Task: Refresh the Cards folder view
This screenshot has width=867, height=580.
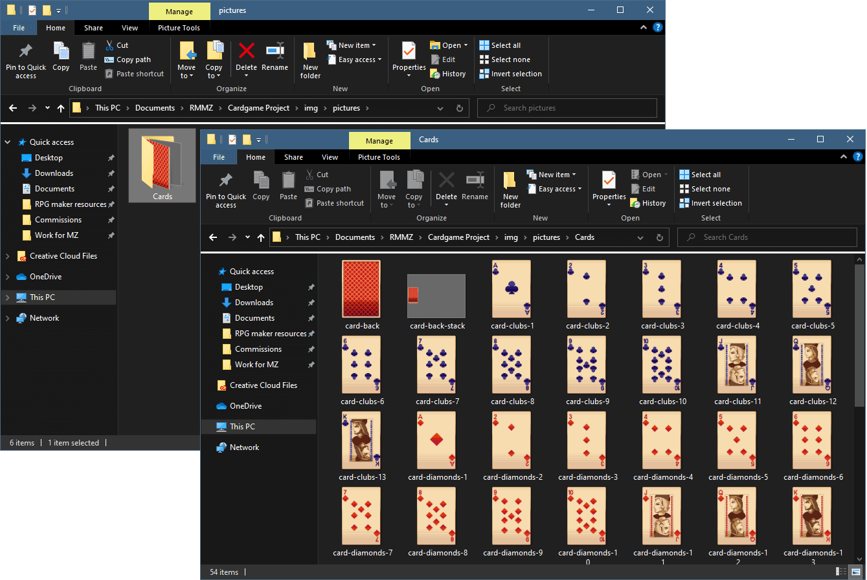Action: point(660,237)
